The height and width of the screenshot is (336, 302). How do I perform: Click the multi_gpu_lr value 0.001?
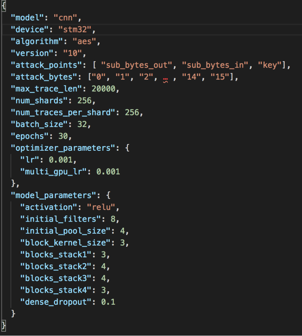click(108, 172)
